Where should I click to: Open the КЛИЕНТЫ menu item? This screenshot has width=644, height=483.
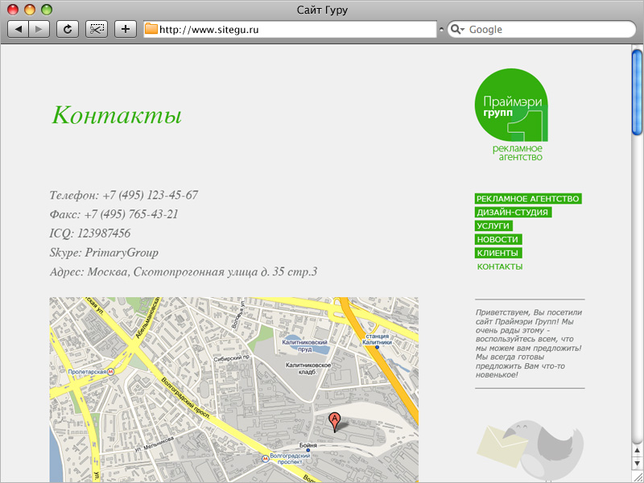[498, 253]
